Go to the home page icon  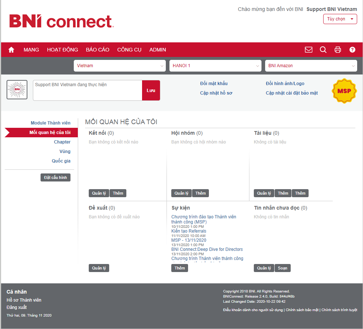pyautogui.click(x=11, y=50)
